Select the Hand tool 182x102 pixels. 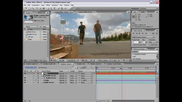click(30, 8)
